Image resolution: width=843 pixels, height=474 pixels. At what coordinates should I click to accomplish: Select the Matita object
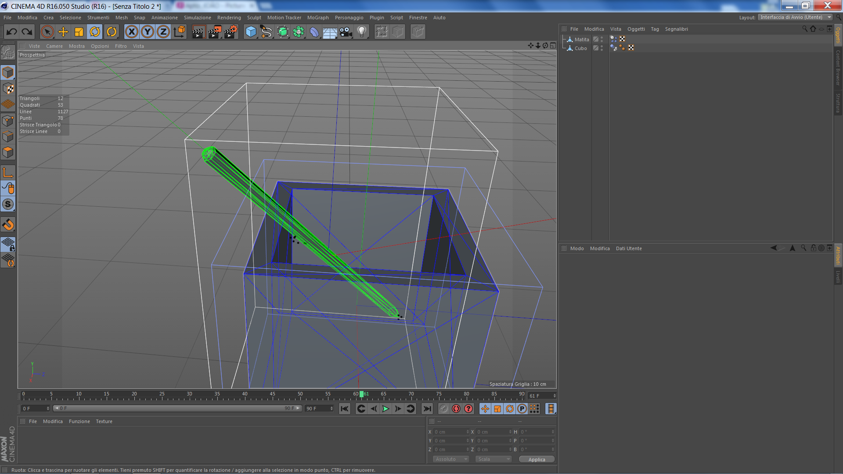(x=582, y=39)
